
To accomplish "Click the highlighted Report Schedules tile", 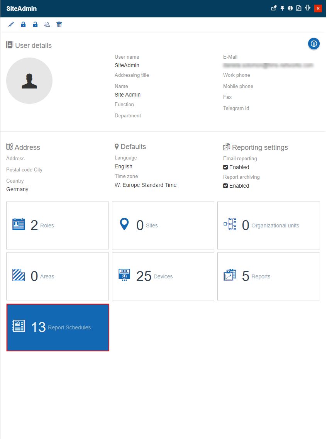I will (x=58, y=327).
